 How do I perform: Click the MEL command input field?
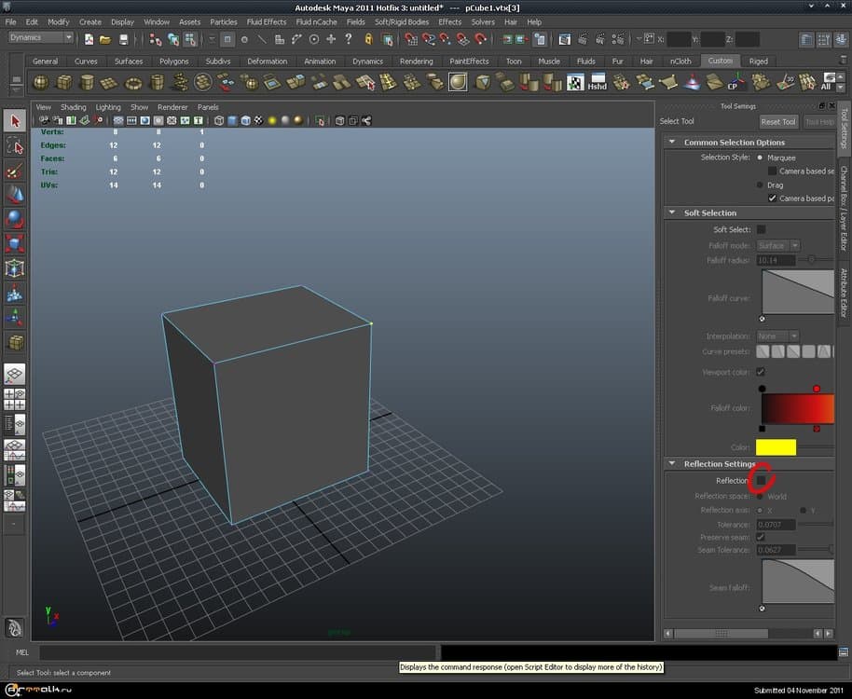(237, 652)
